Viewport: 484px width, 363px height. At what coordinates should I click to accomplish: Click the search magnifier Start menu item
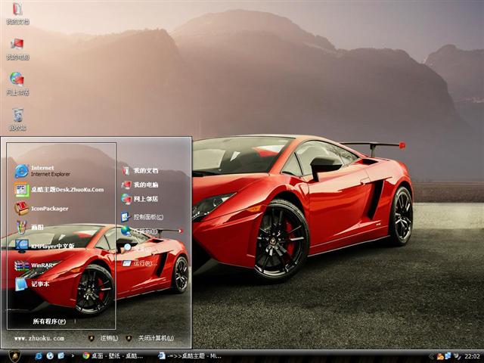pyautogui.click(x=139, y=247)
